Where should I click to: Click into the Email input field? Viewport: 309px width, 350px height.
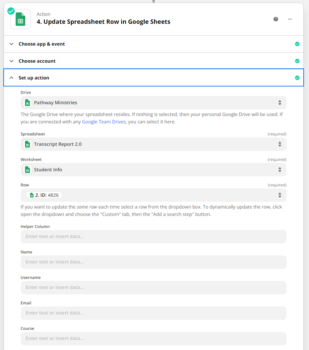coord(153,313)
